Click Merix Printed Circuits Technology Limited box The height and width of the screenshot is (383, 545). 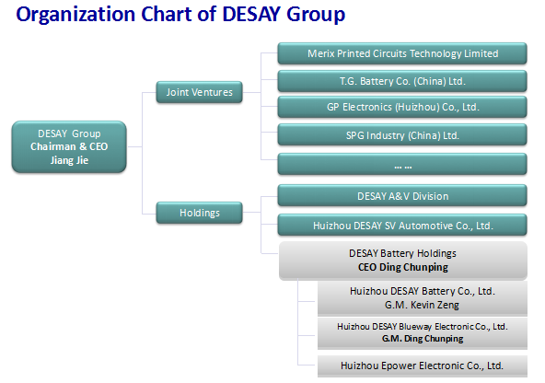(402, 53)
